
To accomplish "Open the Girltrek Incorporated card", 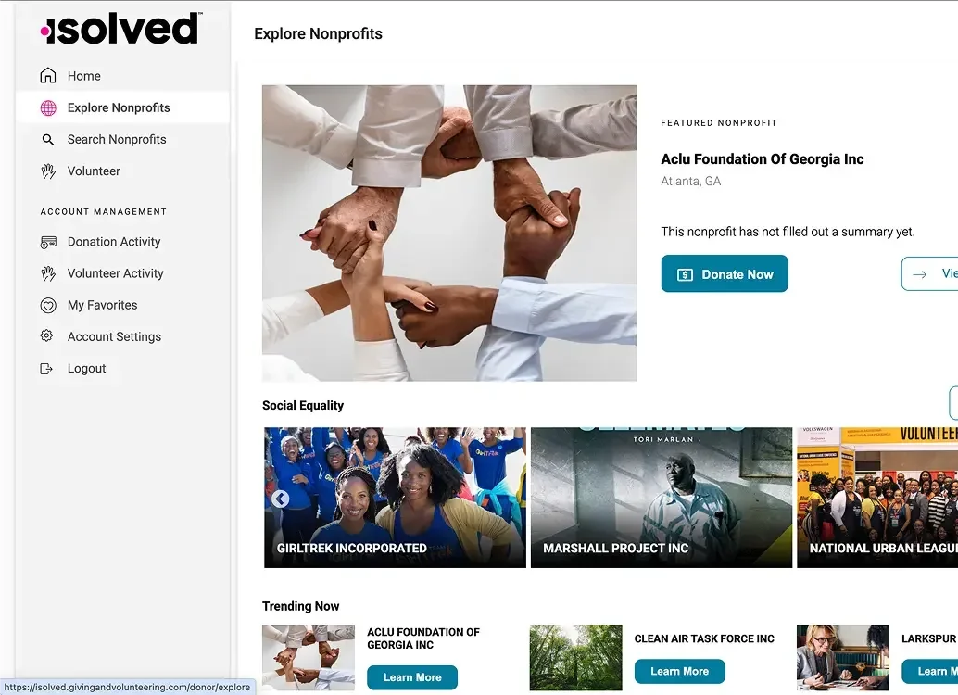I will (x=395, y=498).
